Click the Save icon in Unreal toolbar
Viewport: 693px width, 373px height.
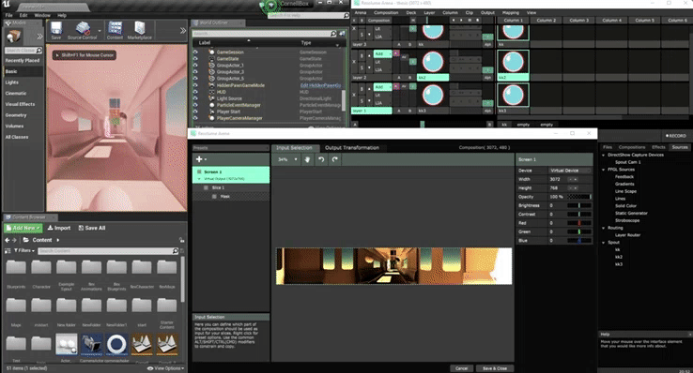point(56,29)
